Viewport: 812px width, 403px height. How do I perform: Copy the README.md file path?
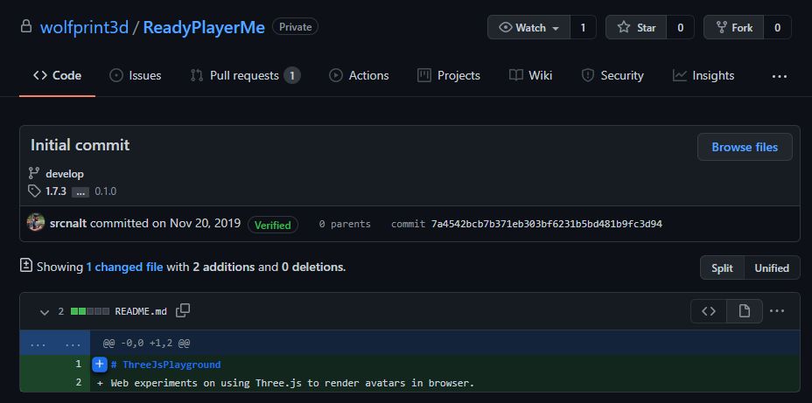(183, 310)
